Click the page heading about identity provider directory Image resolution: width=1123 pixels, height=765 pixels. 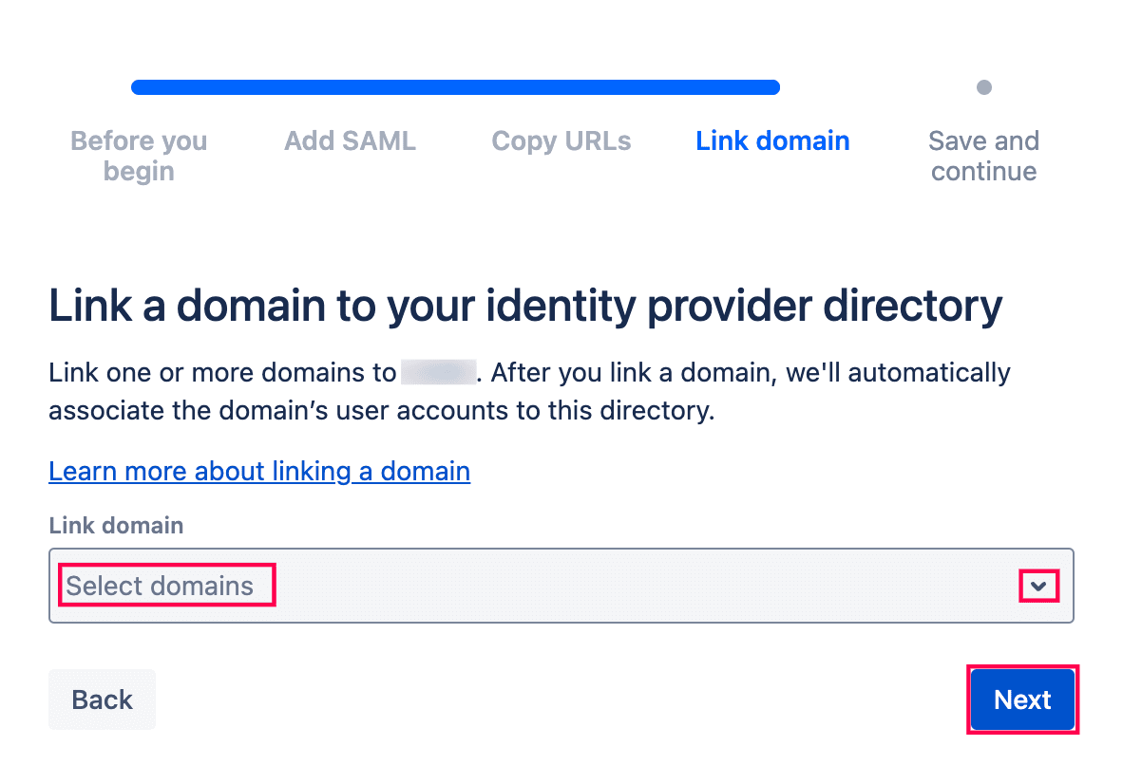524,307
